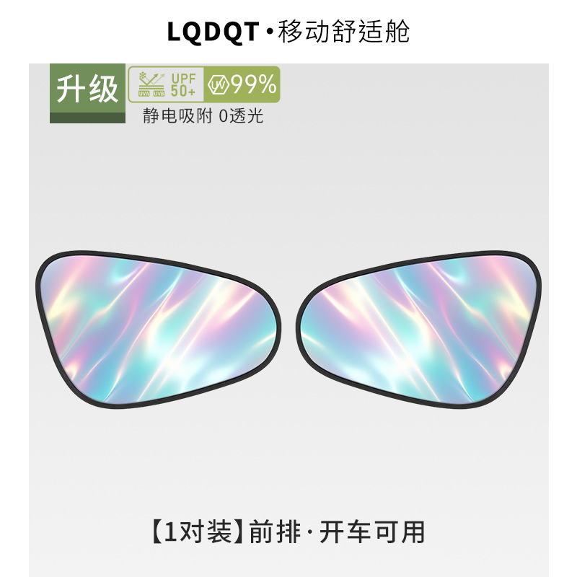
Task: Click the 【1对装】 pack label
Action: (198, 532)
